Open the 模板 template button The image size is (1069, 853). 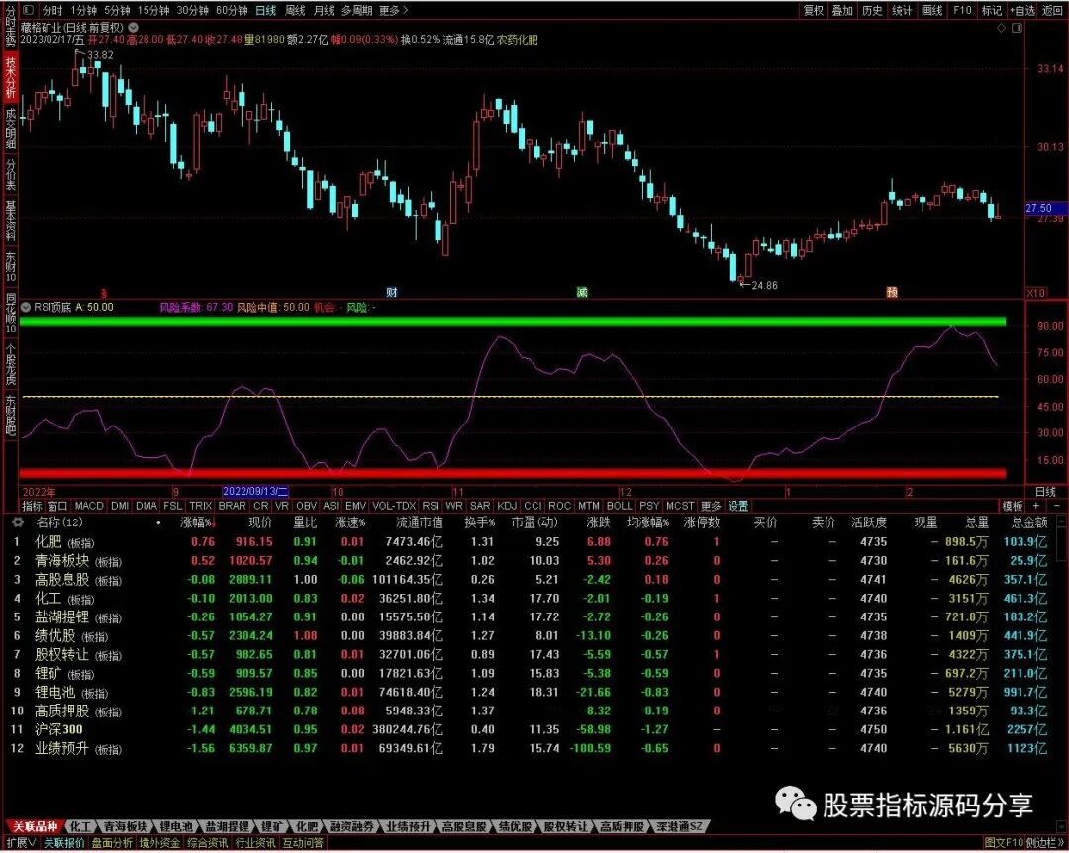coord(1012,506)
